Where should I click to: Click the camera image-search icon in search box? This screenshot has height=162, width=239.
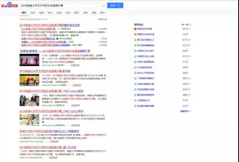[x=103, y=6]
